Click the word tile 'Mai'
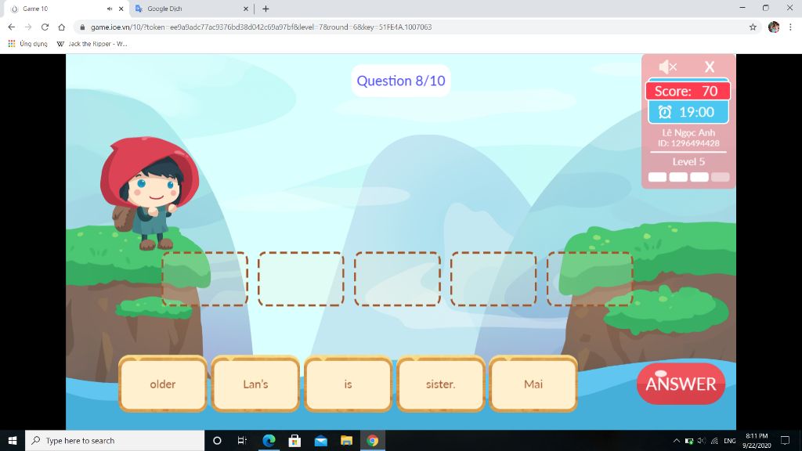The width and height of the screenshot is (802, 451). [533, 384]
